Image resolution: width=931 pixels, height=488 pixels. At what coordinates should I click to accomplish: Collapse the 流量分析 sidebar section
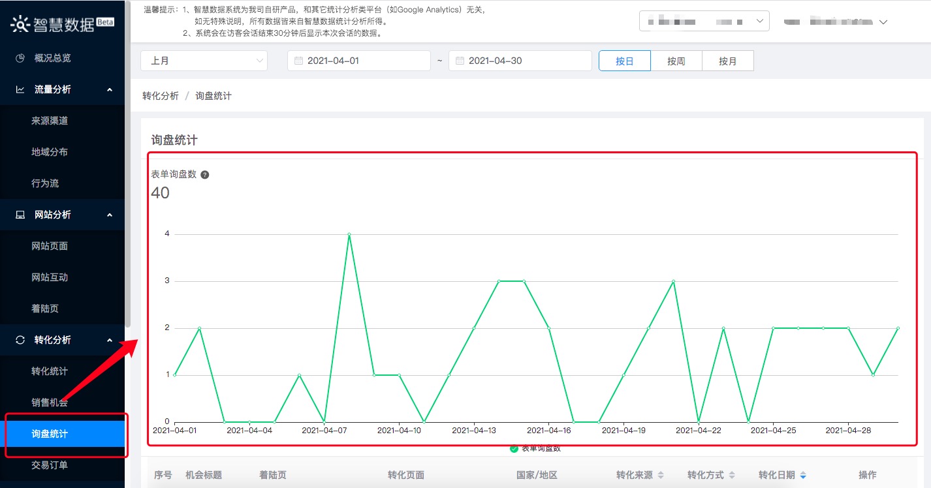click(x=110, y=89)
